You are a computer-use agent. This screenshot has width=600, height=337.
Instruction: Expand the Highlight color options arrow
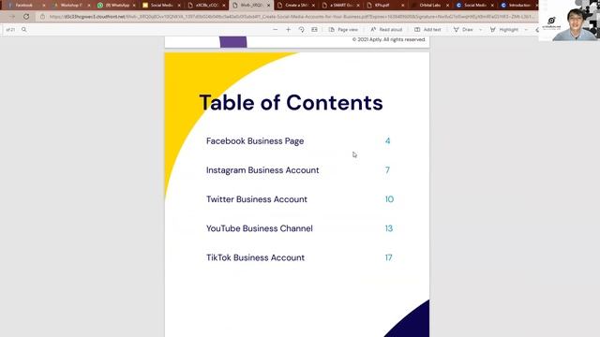tap(526, 29)
